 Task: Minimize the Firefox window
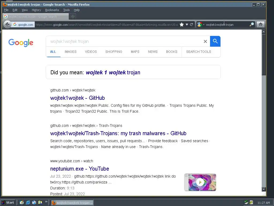pos(254,5)
